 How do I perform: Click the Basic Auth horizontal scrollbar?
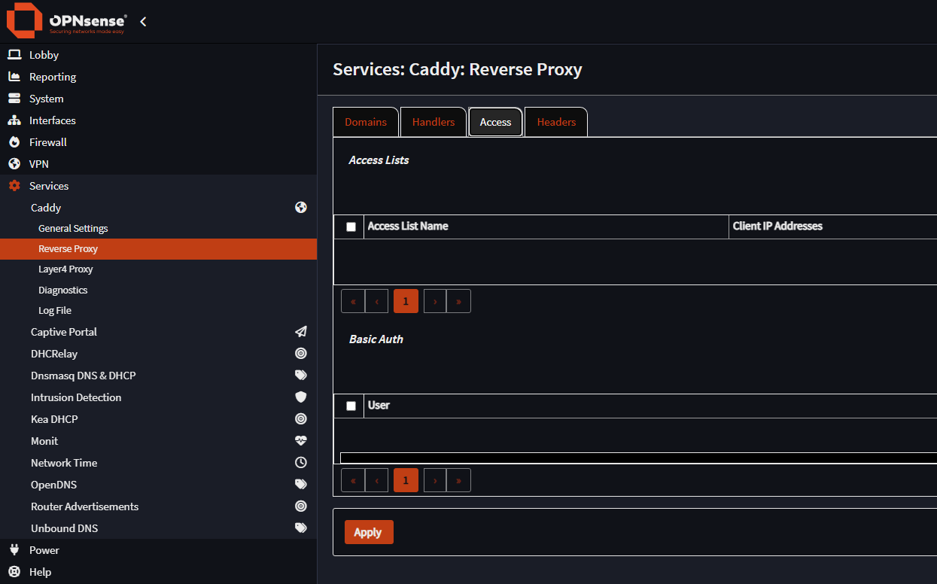point(638,458)
